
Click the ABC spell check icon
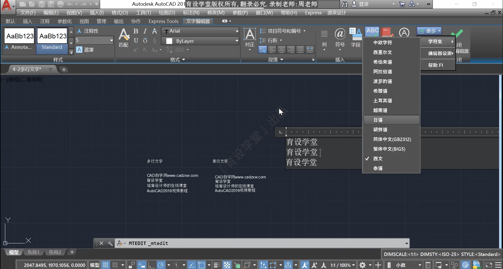(372, 32)
